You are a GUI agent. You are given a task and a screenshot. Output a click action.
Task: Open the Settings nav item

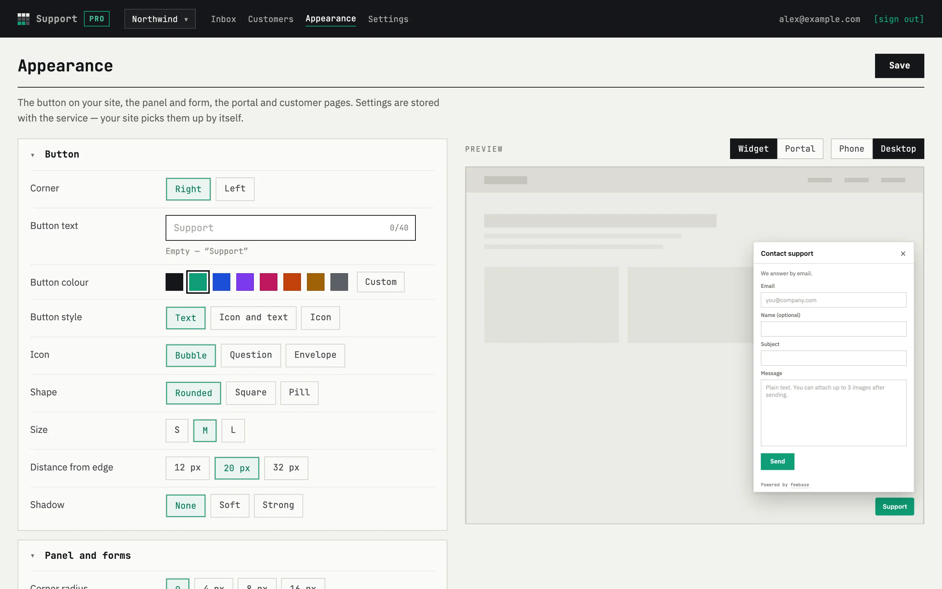coord(388,19)
